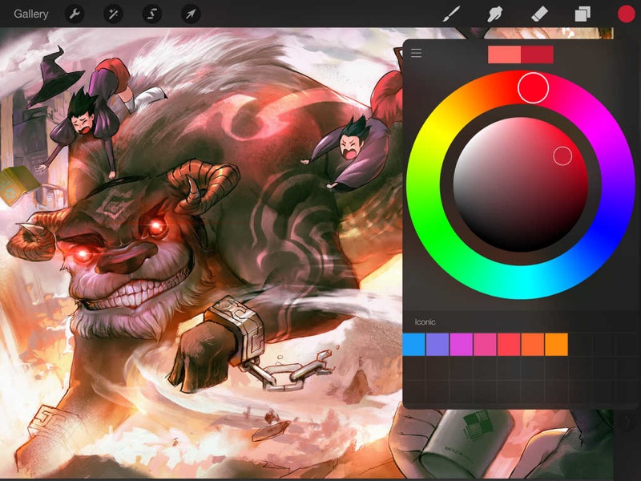Image resolution: width=641 pixels, height=481 pixels.
Task: Select the Transform arrow tool
Action: click(x=190, y=14)
